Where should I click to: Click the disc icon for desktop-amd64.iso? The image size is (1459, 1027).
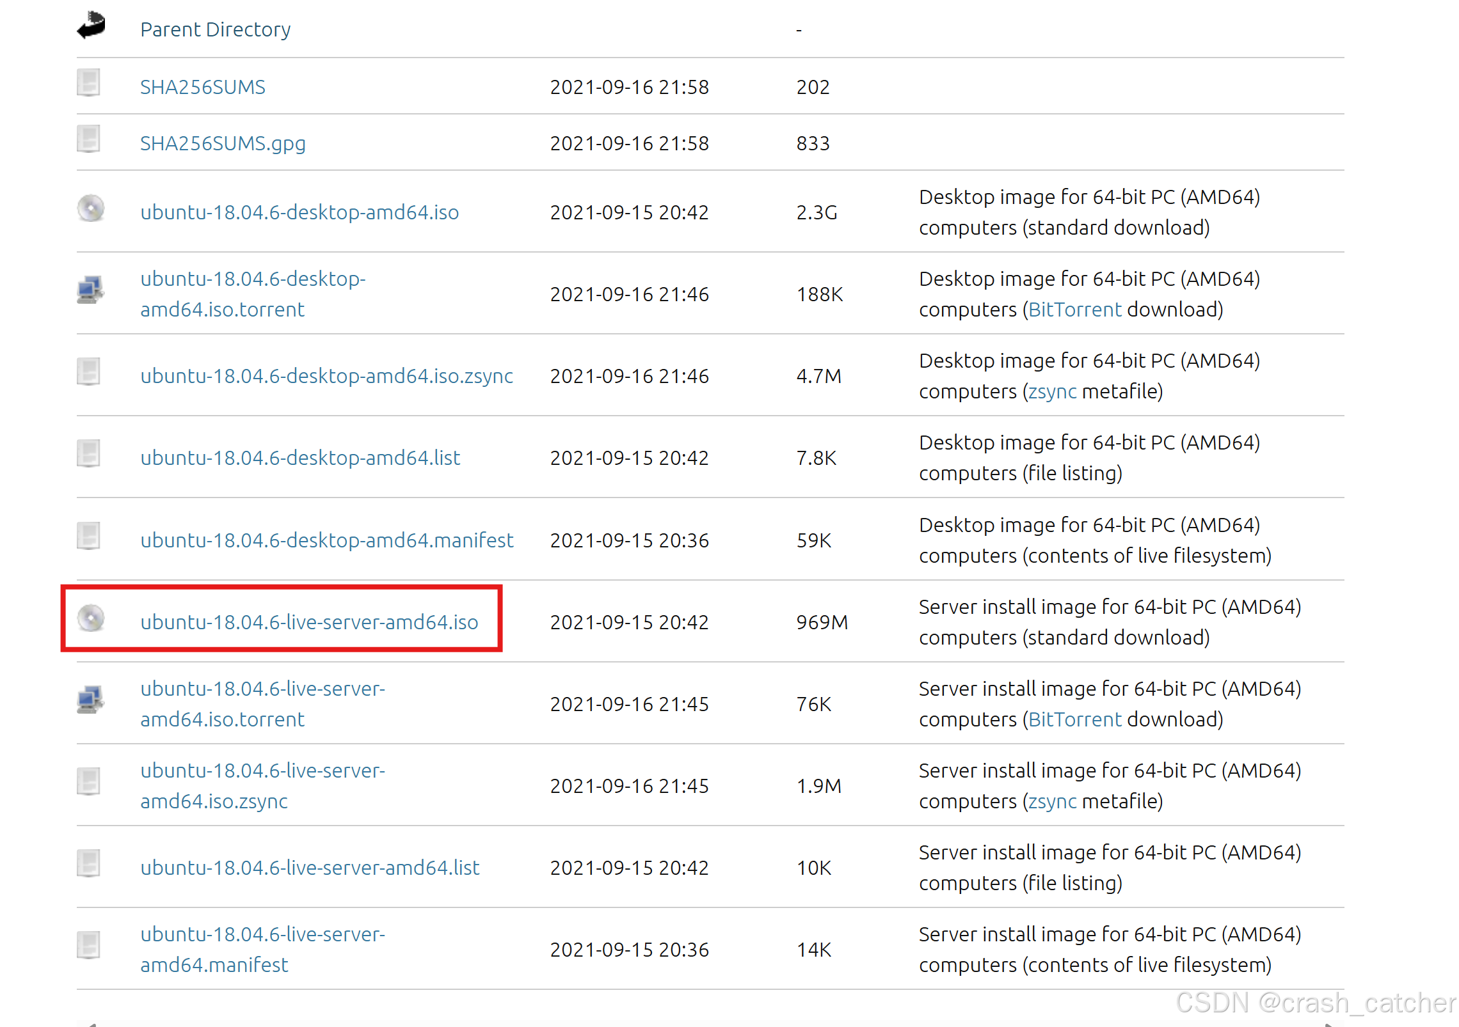[91, 208]
